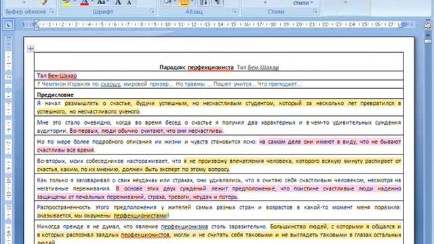Click yellow-highlighted Большинство людей
This screenshot has height=244, width=434.
click(298, 226)
